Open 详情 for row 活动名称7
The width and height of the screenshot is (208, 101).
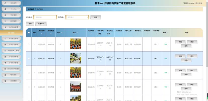[x=180, y=56]
